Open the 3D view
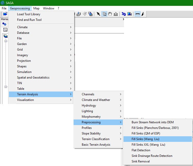This screenshot has height=166, width=193. click(x=123, y=14)
